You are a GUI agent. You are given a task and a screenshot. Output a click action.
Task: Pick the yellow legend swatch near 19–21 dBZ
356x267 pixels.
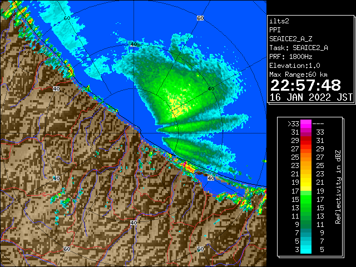point(306,182)
